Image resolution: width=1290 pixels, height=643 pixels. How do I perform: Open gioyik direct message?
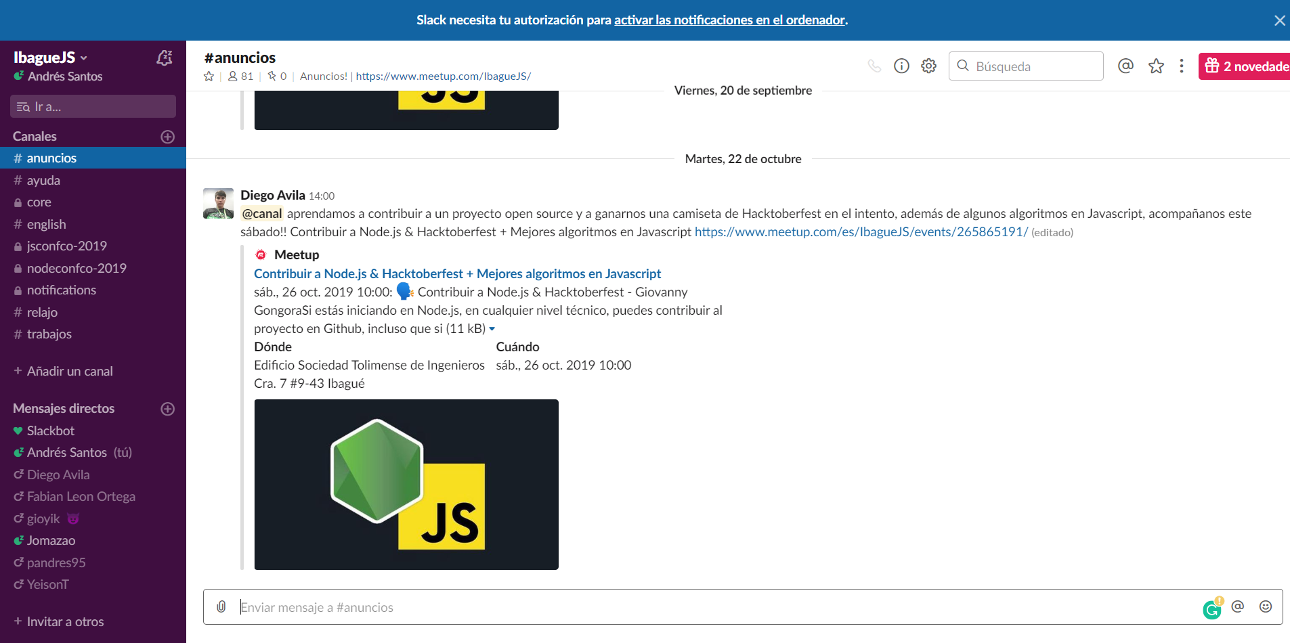point(93,518)
